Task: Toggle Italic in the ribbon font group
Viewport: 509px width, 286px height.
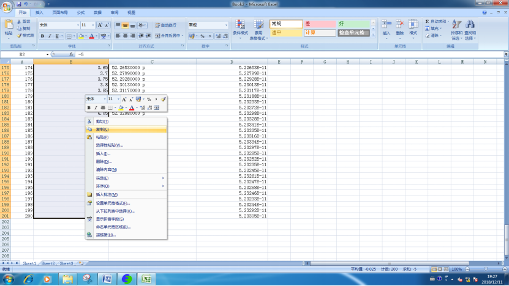Action: click(50, 36)
